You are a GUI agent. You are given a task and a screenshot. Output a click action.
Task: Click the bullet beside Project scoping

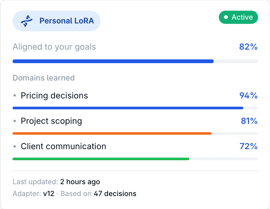15,121
